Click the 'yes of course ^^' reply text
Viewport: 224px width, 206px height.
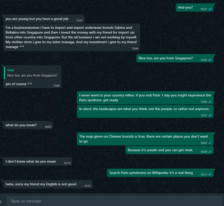[x=19, y=84]
